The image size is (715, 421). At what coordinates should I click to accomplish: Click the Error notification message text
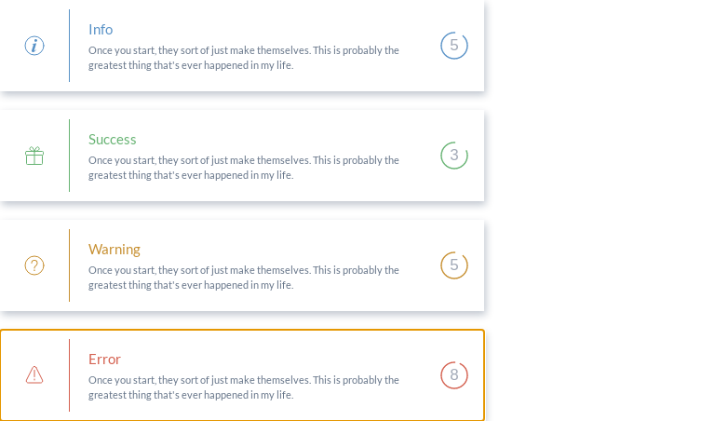244,387
